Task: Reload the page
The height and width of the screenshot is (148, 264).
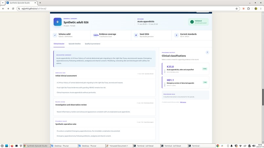Action: (x=13, y=8)
